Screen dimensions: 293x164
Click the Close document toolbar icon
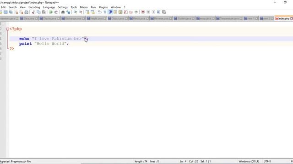(16, 12)
